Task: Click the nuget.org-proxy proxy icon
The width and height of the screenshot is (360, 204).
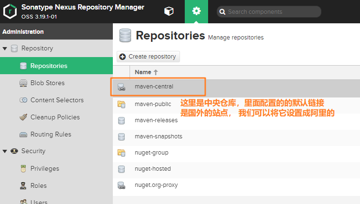Action: pos(121,185)
